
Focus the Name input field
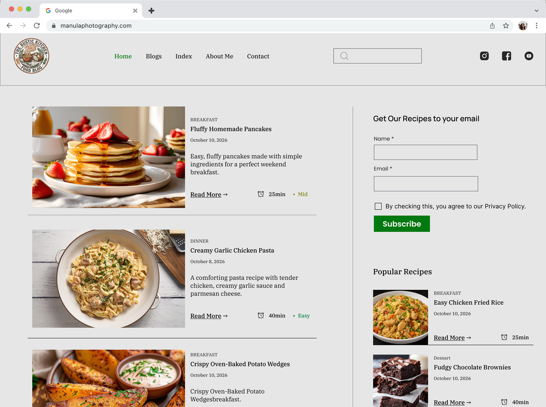425,152
